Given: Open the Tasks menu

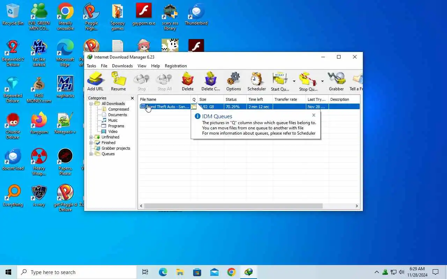Looking at the screenshot, I should [x=91, y=66].
